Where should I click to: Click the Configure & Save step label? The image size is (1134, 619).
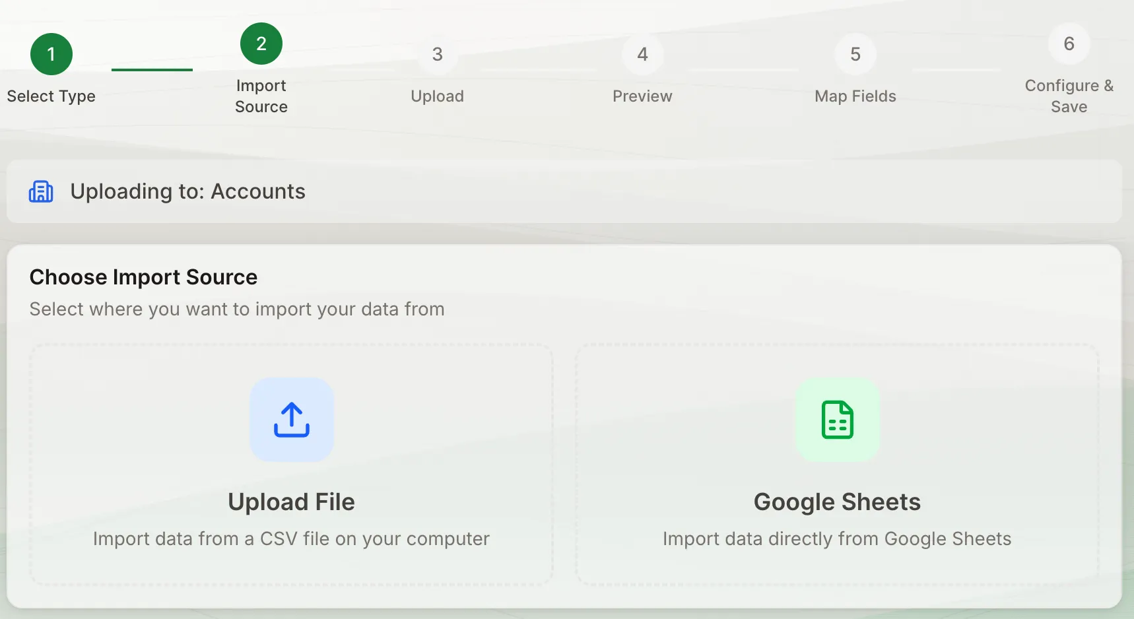(x=1069, y=96)
